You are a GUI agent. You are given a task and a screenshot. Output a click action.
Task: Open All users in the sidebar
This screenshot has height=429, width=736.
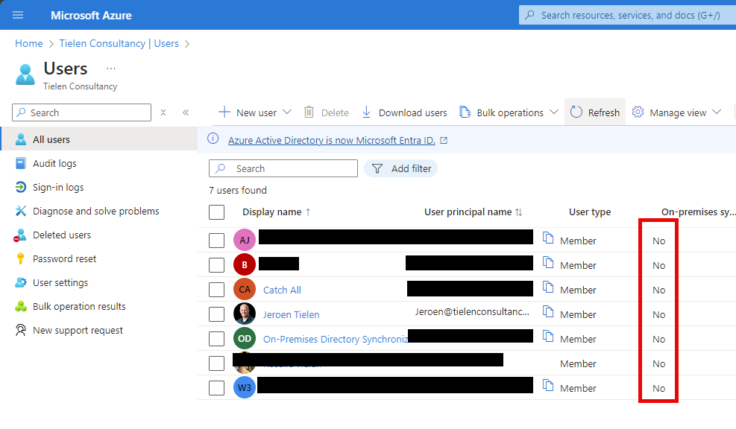pos(99,139)
